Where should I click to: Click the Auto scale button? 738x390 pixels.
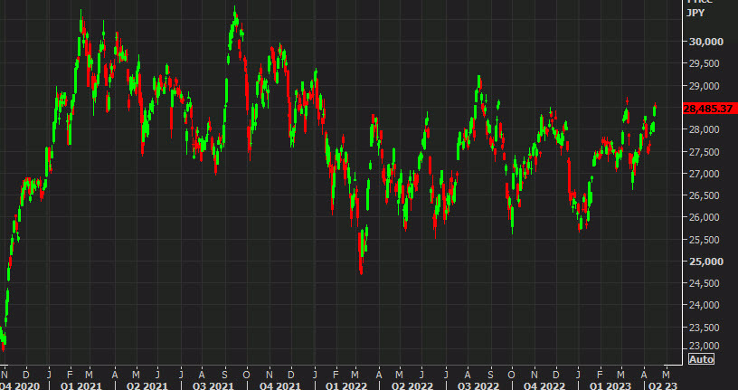pyautogui.click(x=701, y=359)
